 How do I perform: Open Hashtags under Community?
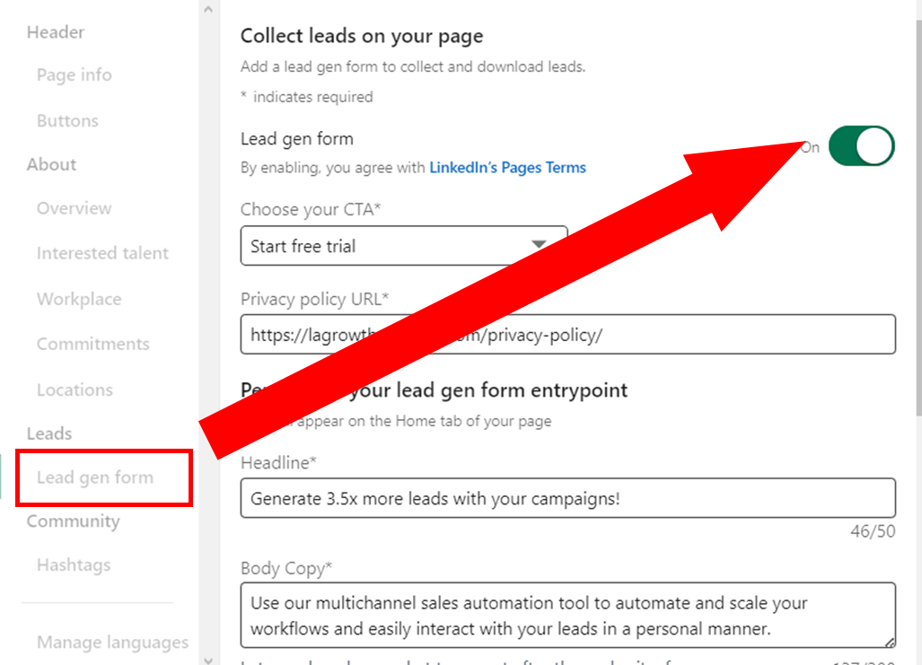pyautogui.click(x=74, y=565)
